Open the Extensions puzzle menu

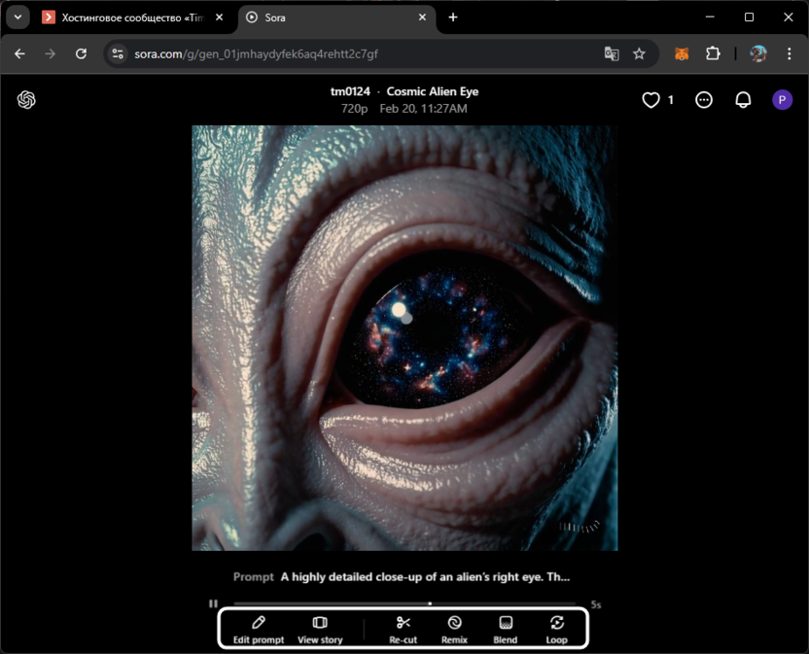(713, 53)
